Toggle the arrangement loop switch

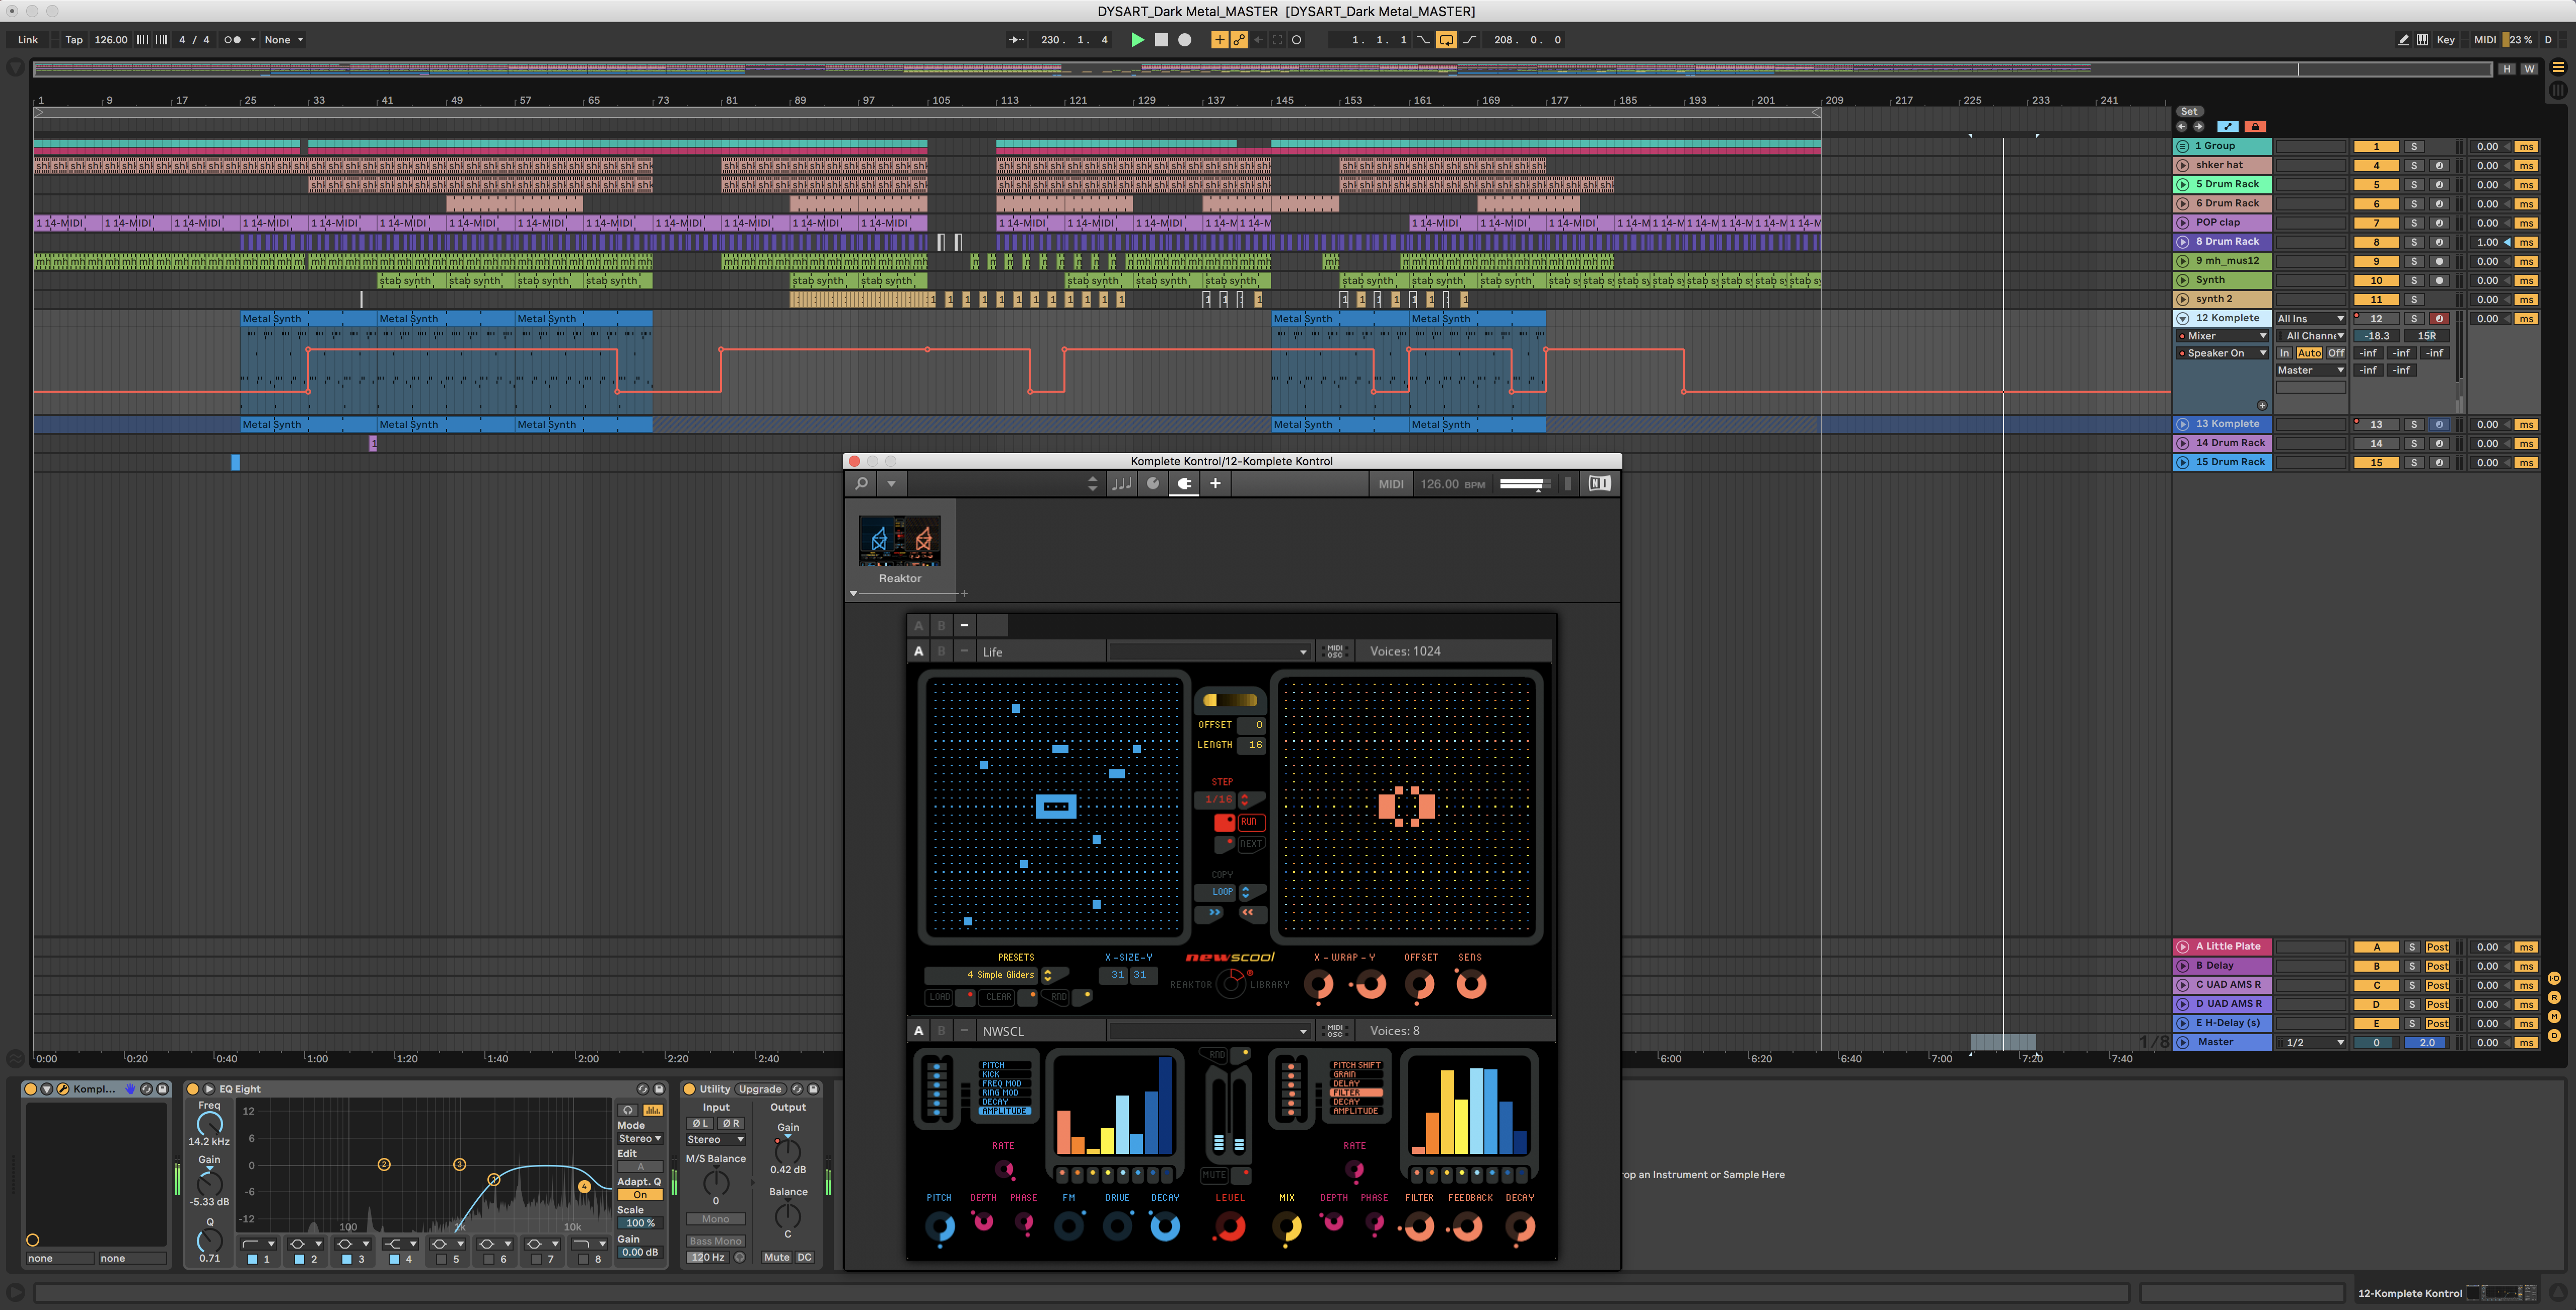(1446, 40)
